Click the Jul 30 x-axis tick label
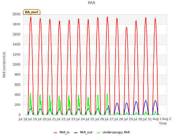The image size is (184, 138). (138, 119)
